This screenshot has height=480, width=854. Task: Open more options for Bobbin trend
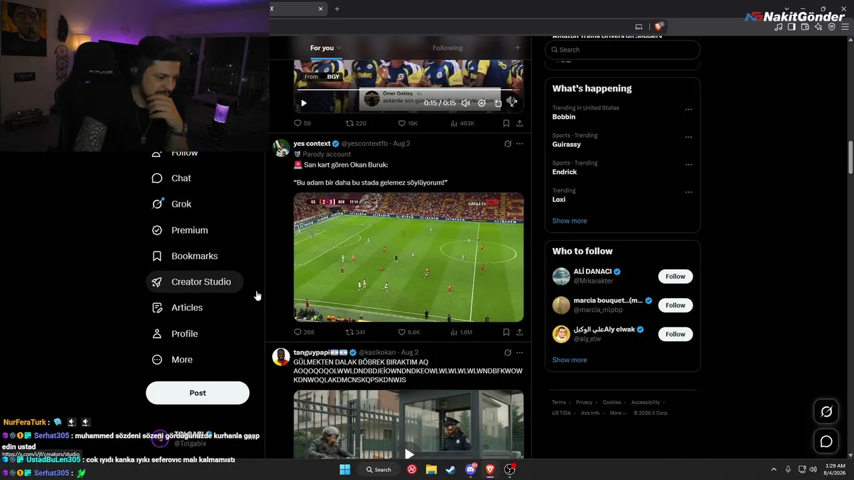[x=689, y=110]
